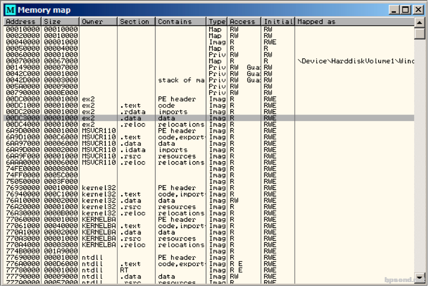Click the Contains column header
The height and width of the screenshot is (286, 428).
pyautogui.click(x=181, y=22)
